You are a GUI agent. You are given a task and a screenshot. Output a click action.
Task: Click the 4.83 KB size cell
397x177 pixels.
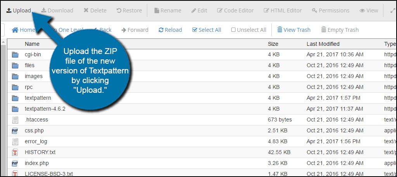coord(278,142)
